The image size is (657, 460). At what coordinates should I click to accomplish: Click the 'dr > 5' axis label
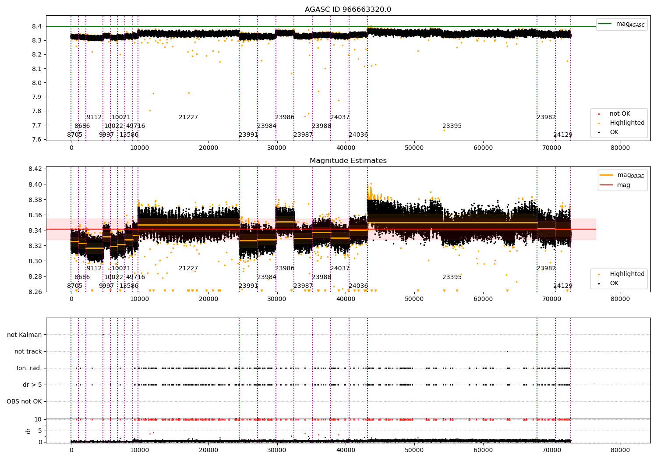point(32,385)
